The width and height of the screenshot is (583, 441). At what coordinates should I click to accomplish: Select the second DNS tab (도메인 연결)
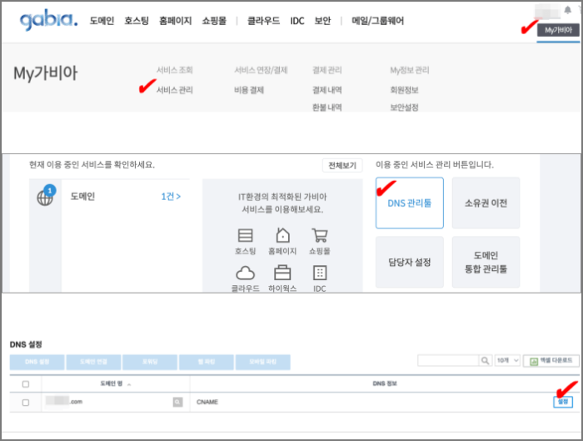pos(93,362)
